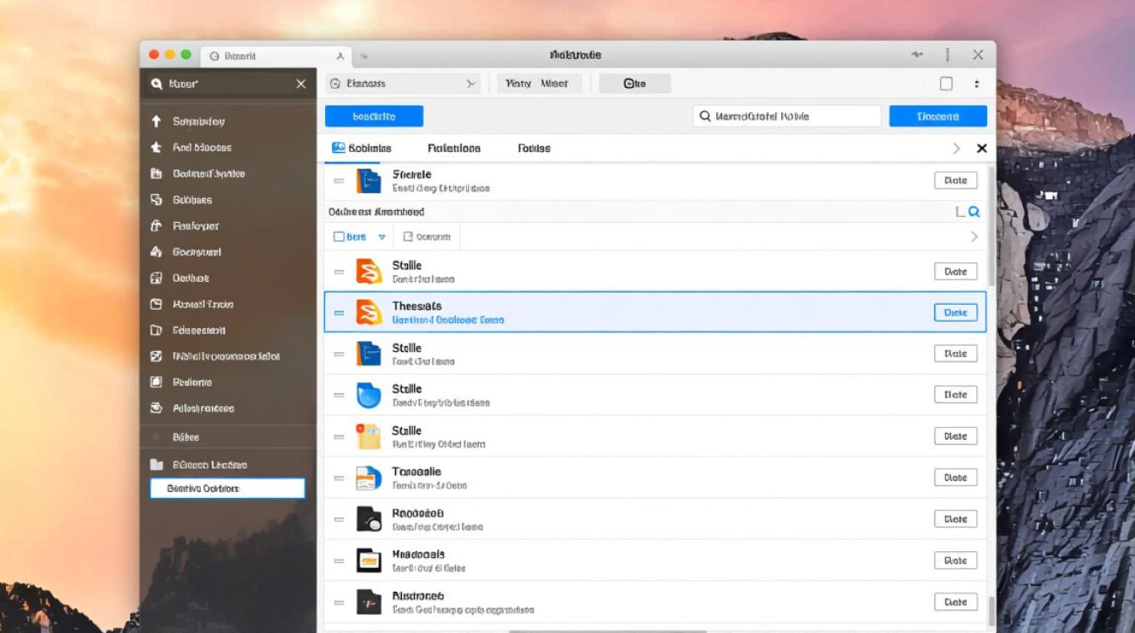Click the black camera app icon
The image size is (1135, 633).
tap(369, 519)
